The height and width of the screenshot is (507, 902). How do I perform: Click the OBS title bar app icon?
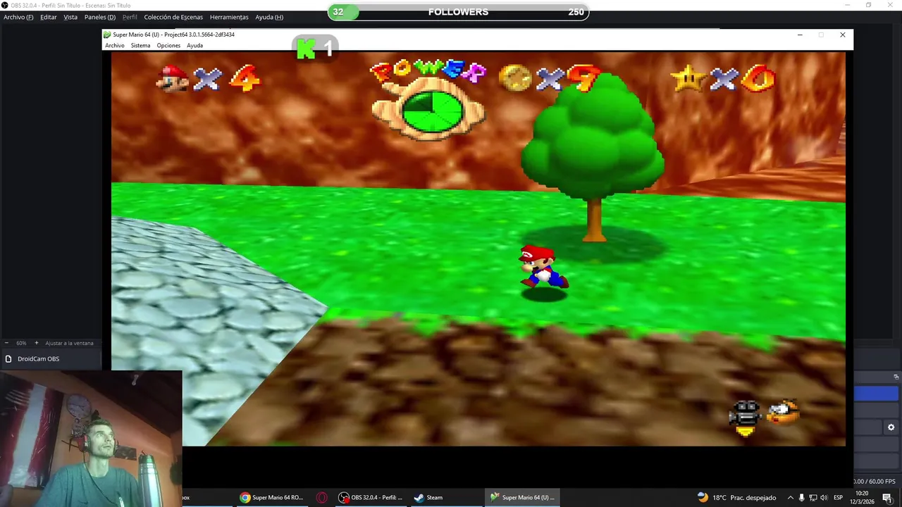5,5
